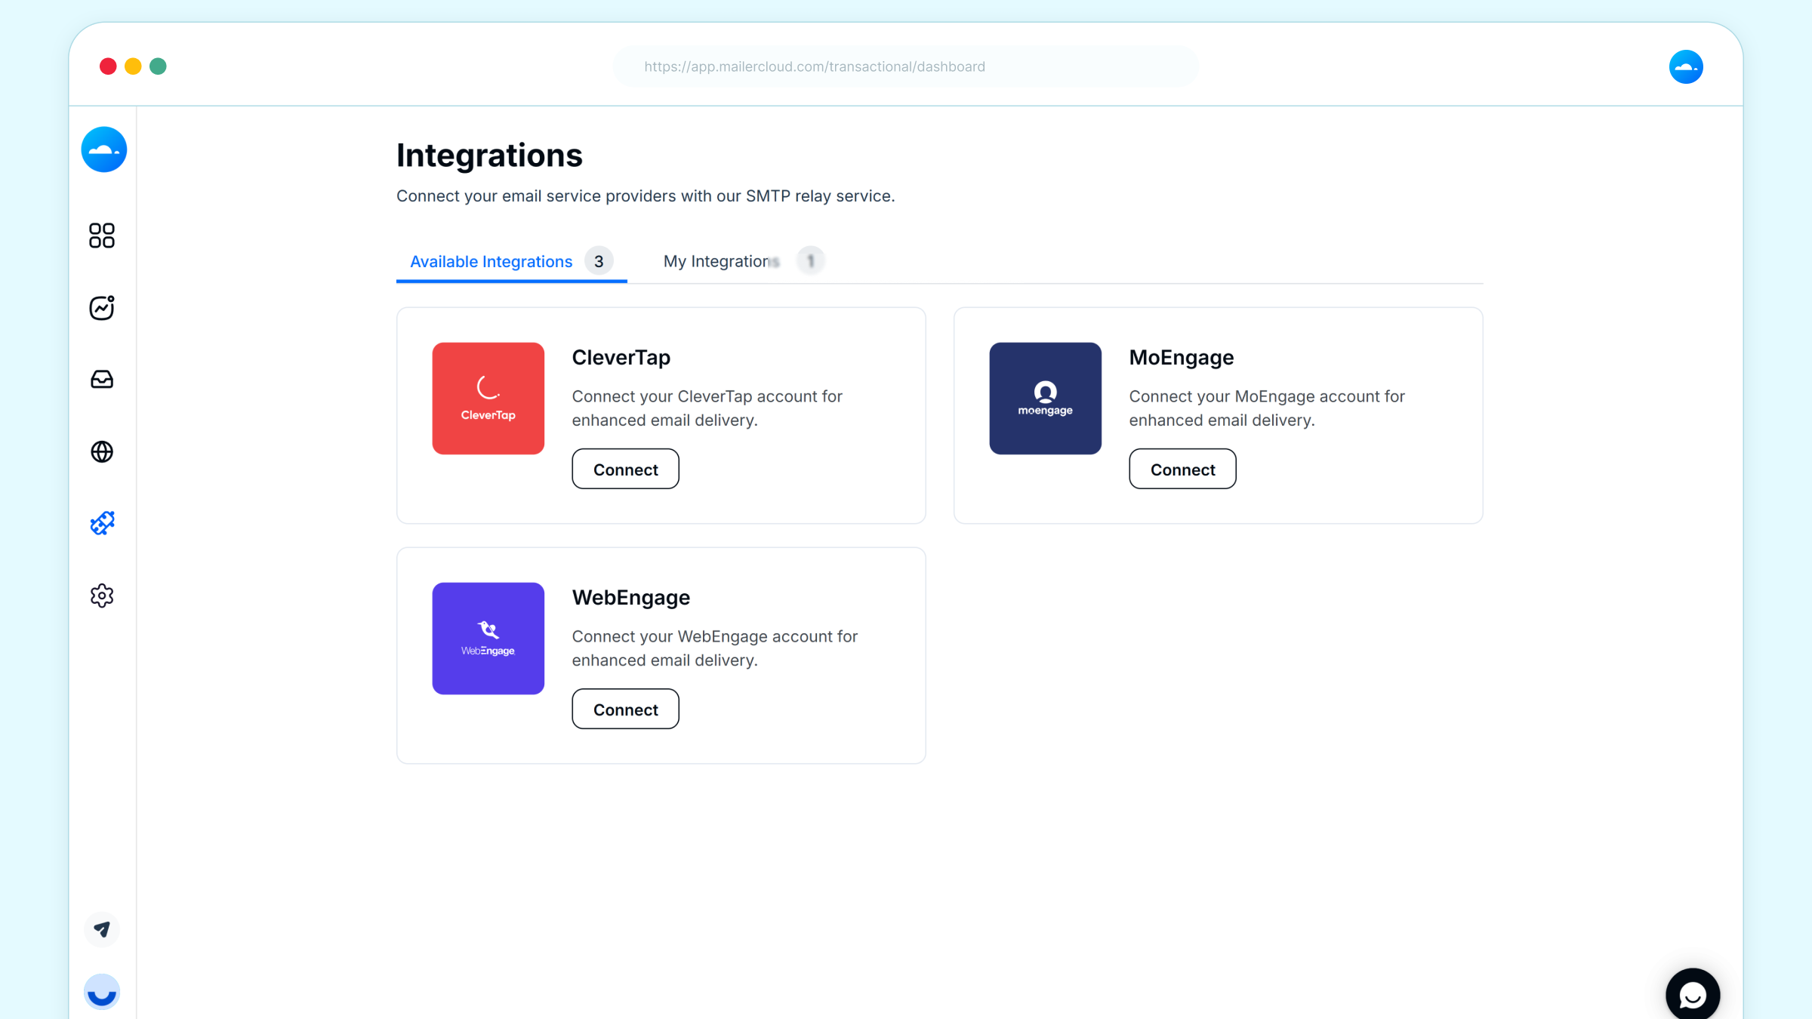Click the purple WebEngage logo tile
This screenshot has height=1019, width=1812.
pyautogui.click(x=488, y=639)
